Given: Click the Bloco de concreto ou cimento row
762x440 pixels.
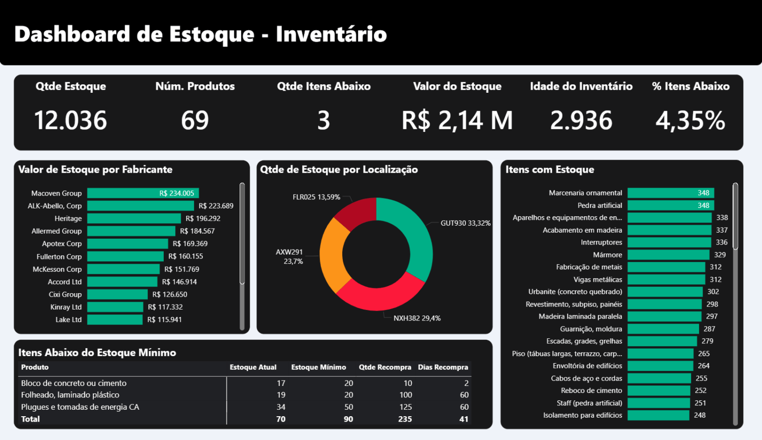Looking at the screenshot, I should pos(73,383).
